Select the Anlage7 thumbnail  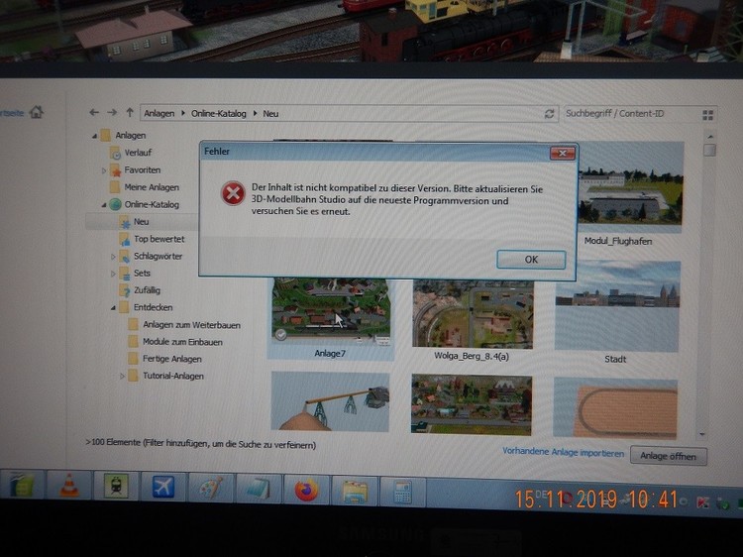point(331,312)
